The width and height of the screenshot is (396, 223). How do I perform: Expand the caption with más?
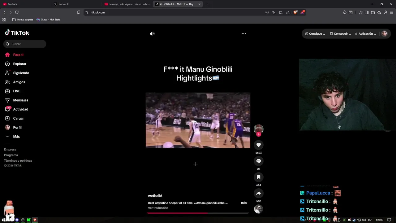click(x=244, y=203)
